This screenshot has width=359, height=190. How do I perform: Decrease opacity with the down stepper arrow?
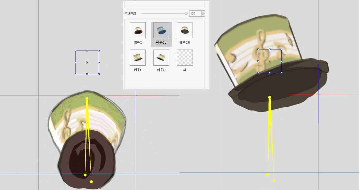203,15
